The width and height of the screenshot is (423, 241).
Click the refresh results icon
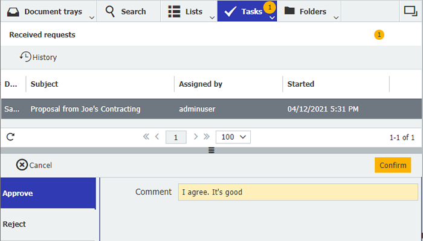click(10, 137)
